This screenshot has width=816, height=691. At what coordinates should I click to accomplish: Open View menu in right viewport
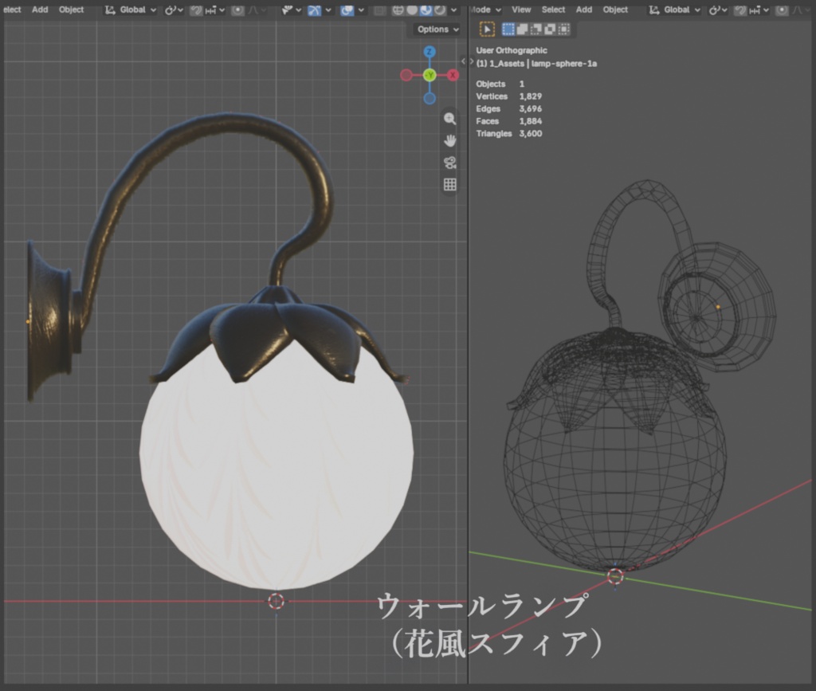(521, 10)
